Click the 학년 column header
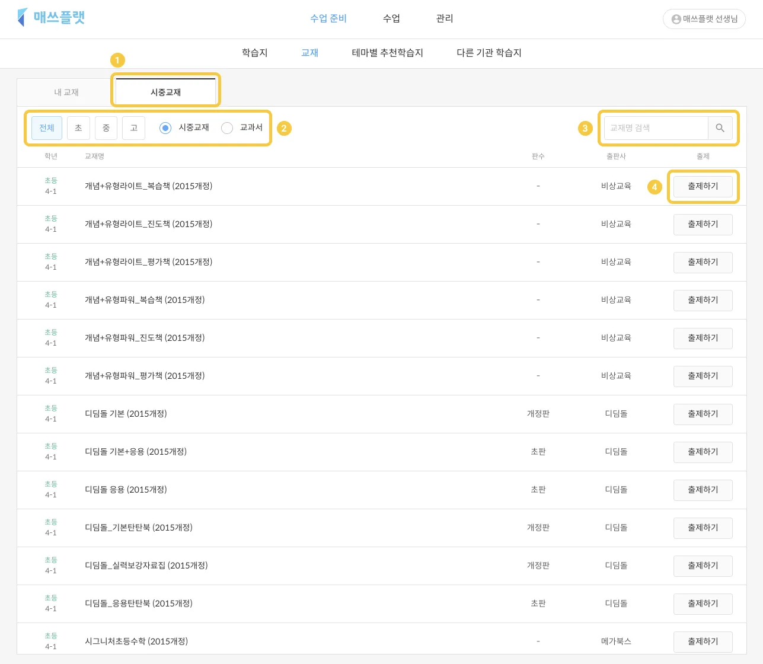This screenshot has height=664, width=763. pyautogui.click(x=51, y=157)
